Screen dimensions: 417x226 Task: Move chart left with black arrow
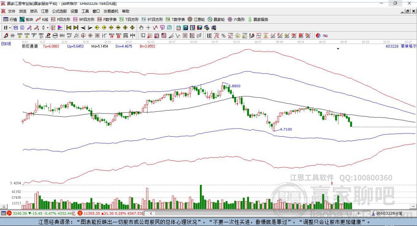pyautogui.click(x=83, y=28)
